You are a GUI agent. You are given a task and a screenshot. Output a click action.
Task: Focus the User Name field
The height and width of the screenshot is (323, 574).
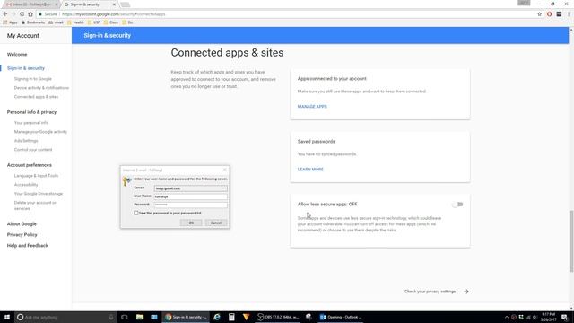coord(190,196)
